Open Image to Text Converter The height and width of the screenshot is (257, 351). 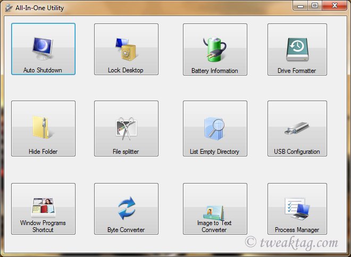215,209
